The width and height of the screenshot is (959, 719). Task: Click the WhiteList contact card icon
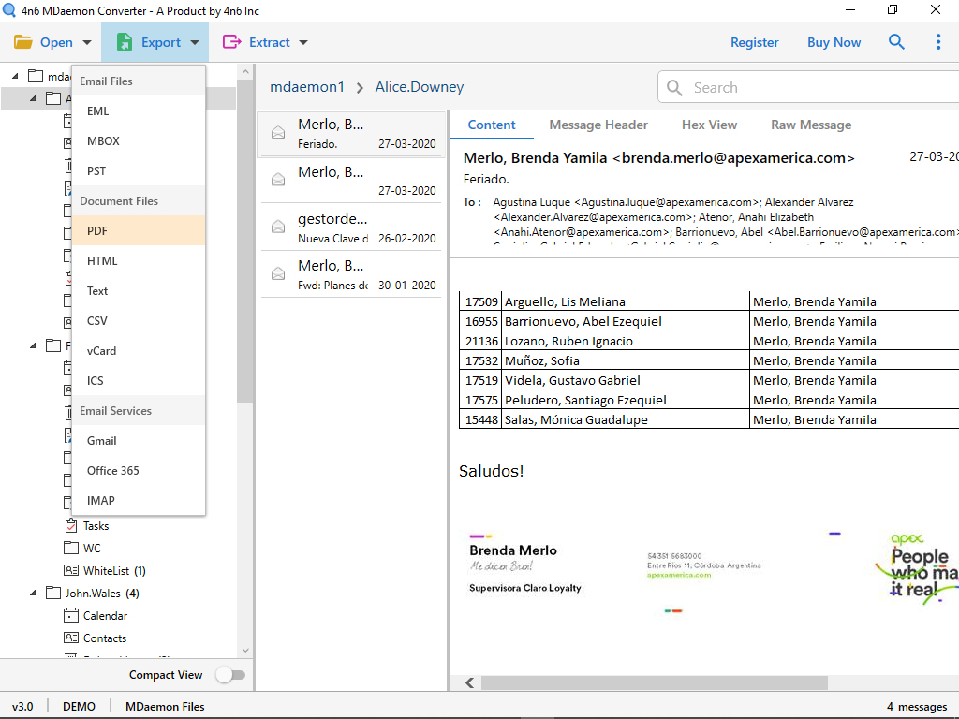click(71, 570)
